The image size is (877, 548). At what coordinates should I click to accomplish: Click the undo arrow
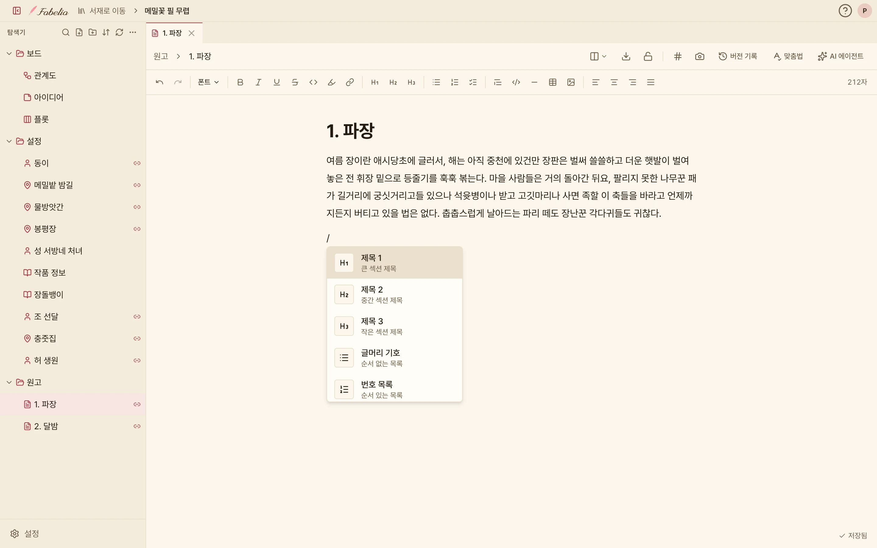160,82
